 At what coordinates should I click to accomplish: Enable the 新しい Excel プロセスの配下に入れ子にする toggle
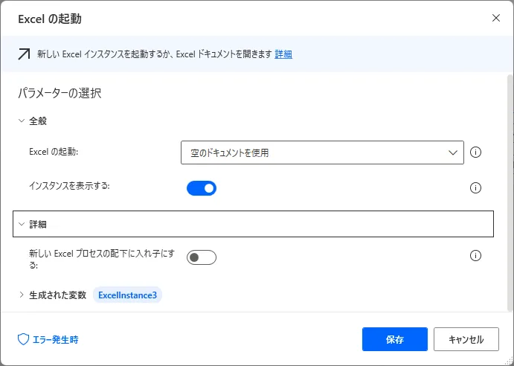[x=201, y=257]
